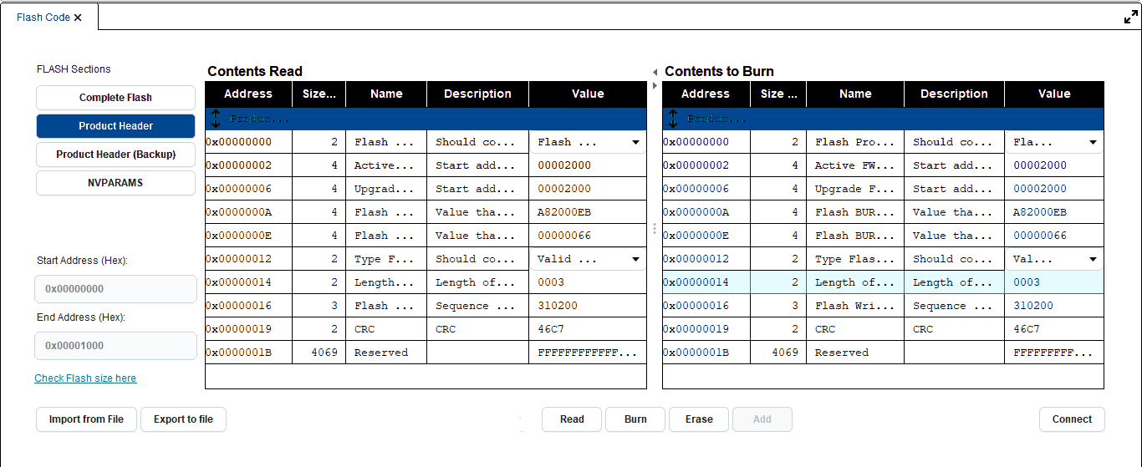Open the Val... value dropdown in Contents to Burn

[1093, 259]
